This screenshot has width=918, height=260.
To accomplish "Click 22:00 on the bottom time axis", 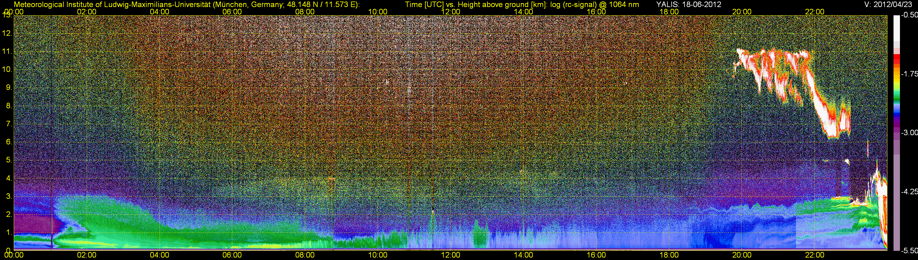I will [815, 255].
